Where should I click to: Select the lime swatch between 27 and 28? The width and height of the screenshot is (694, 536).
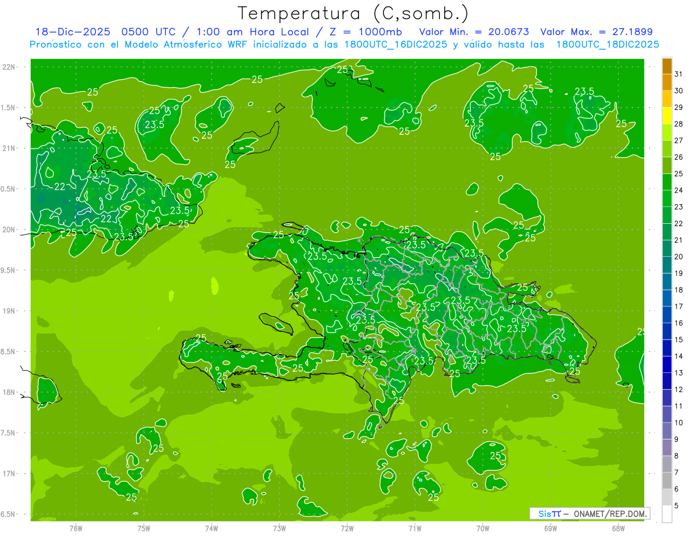click(x=667, y=132)
